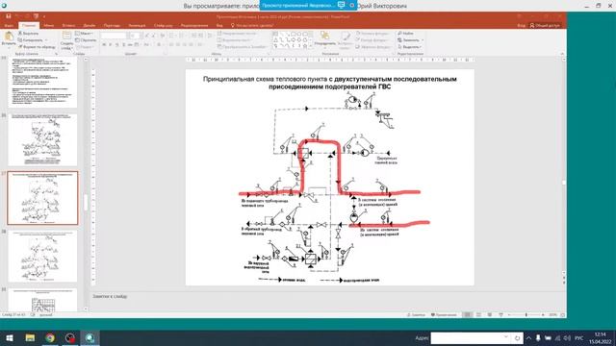Click Cut (Вырезать) in the clipboard group
The image size is (616, 346).
pyautogui.click(x=28, y=34)
